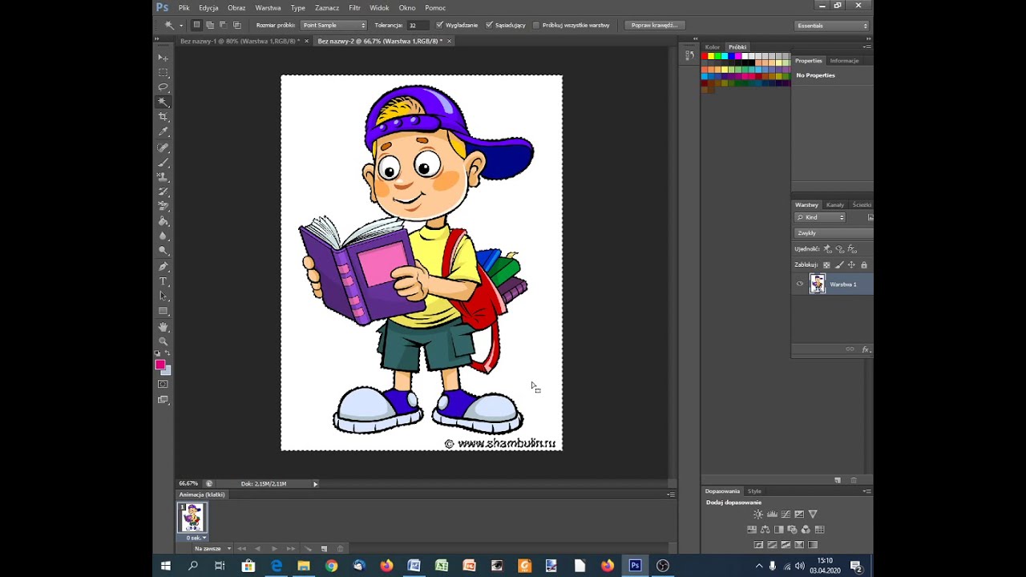This screenshot has width=1026, height=577.
Task: Select the Move tool
Action: pos(163,58)
